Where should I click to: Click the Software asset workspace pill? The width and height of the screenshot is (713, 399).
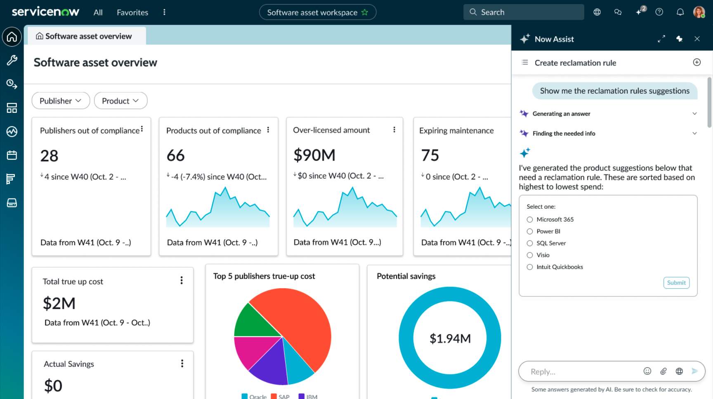(x=318, y=12)
